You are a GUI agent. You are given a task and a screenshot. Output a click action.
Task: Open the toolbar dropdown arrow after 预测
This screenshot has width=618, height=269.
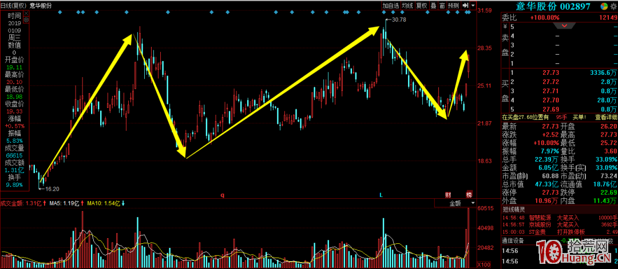[473, 6]
